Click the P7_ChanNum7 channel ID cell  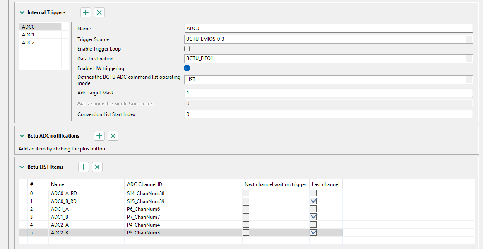click(x=183, y=217)
